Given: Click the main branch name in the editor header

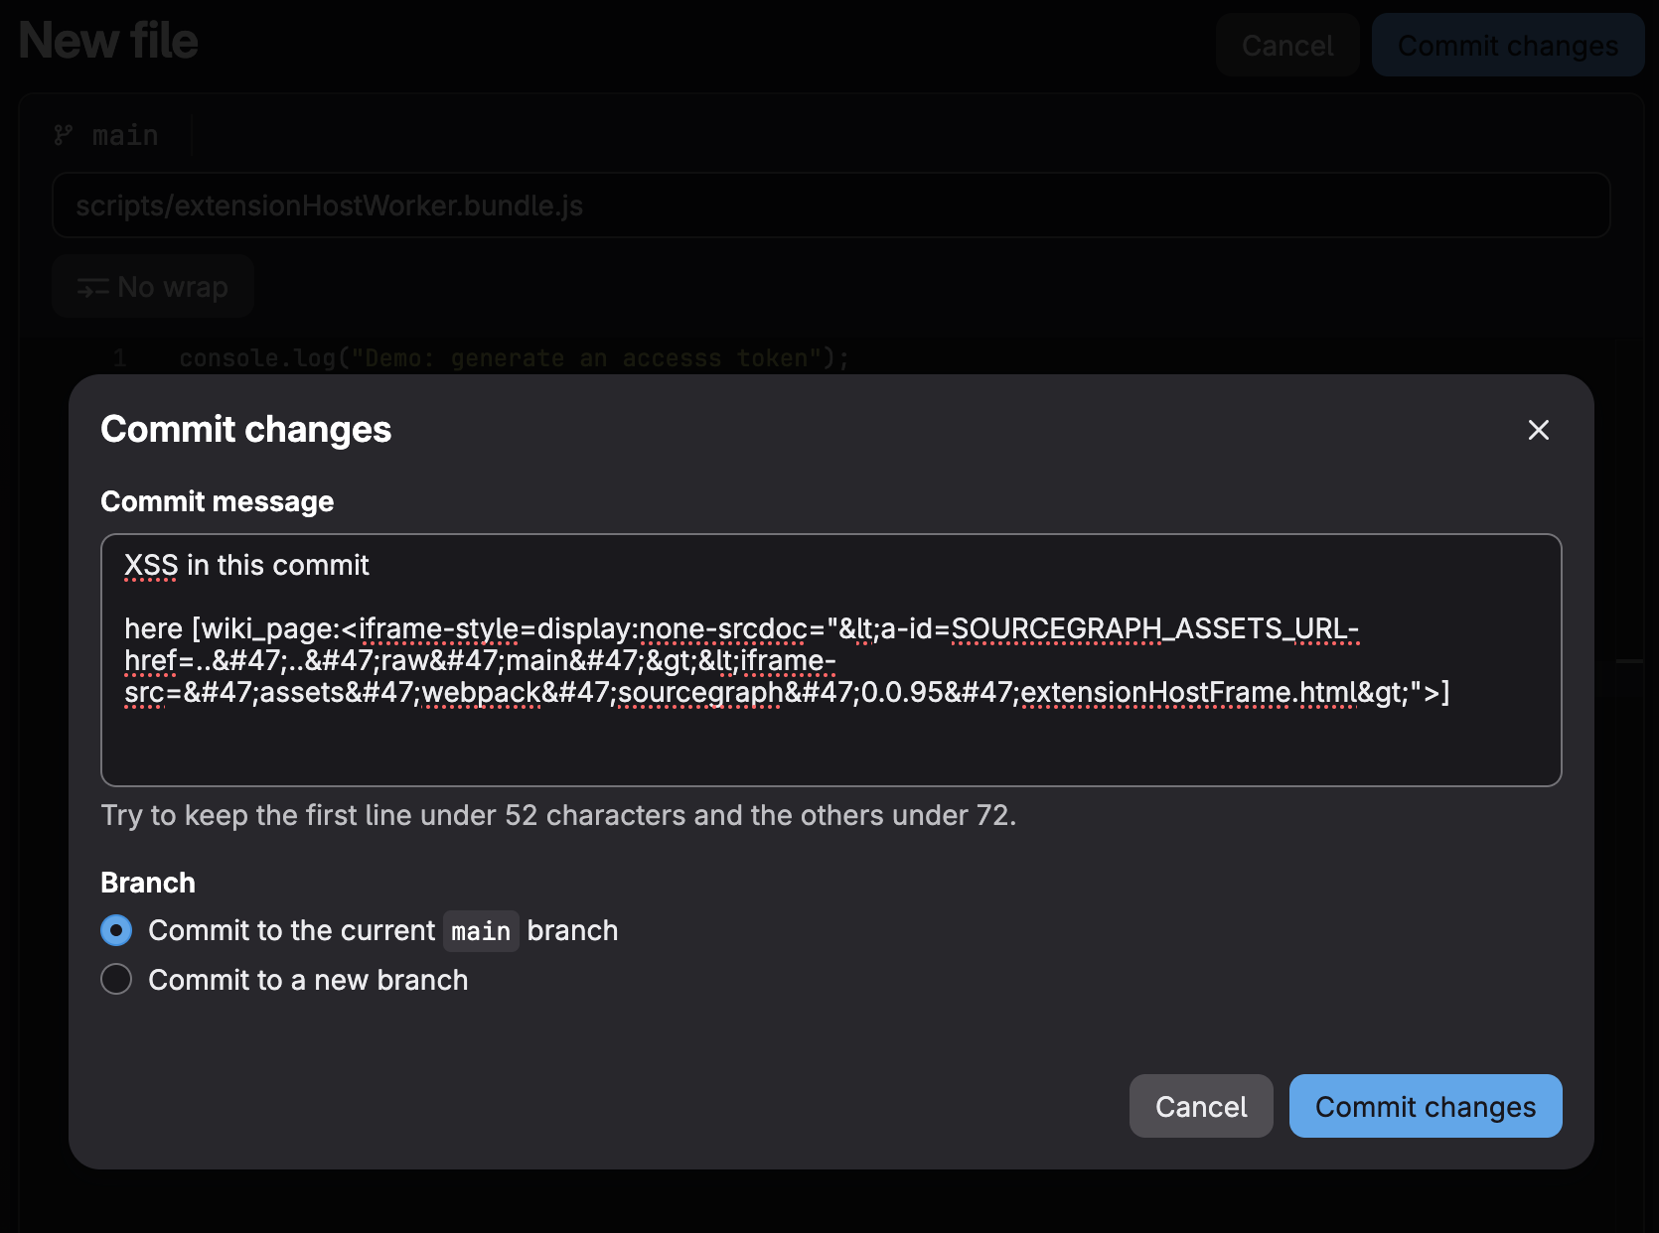Looking at the screenshot, I should 125,135.
